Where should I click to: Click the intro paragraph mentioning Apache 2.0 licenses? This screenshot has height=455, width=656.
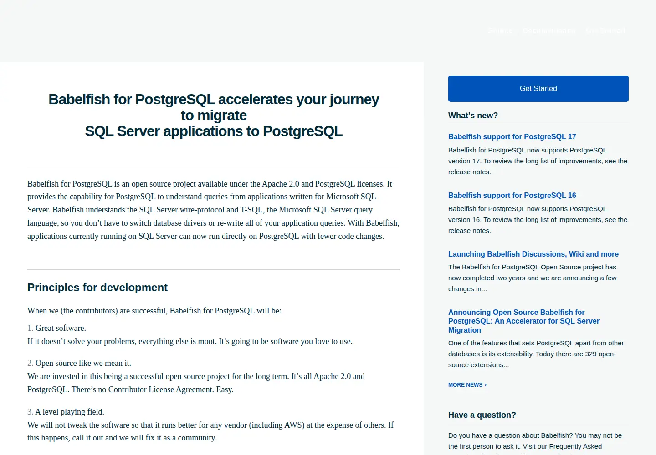[x=214, y=210]
